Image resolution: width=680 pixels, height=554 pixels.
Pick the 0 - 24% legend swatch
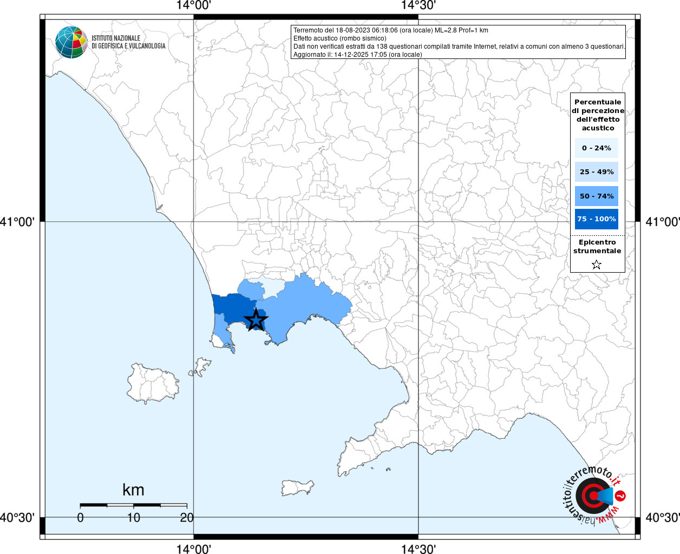pos(597,148)
